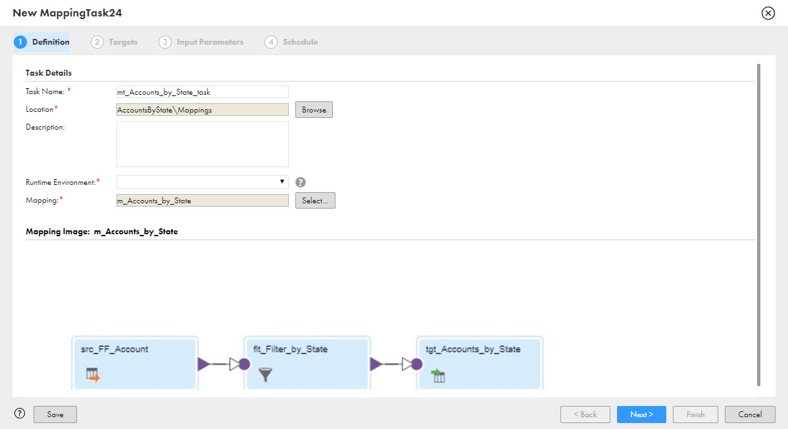The height and width of the screenshot is (429, 788).
Task: Close the New MappingTask24 dialog
Action: 768,13
